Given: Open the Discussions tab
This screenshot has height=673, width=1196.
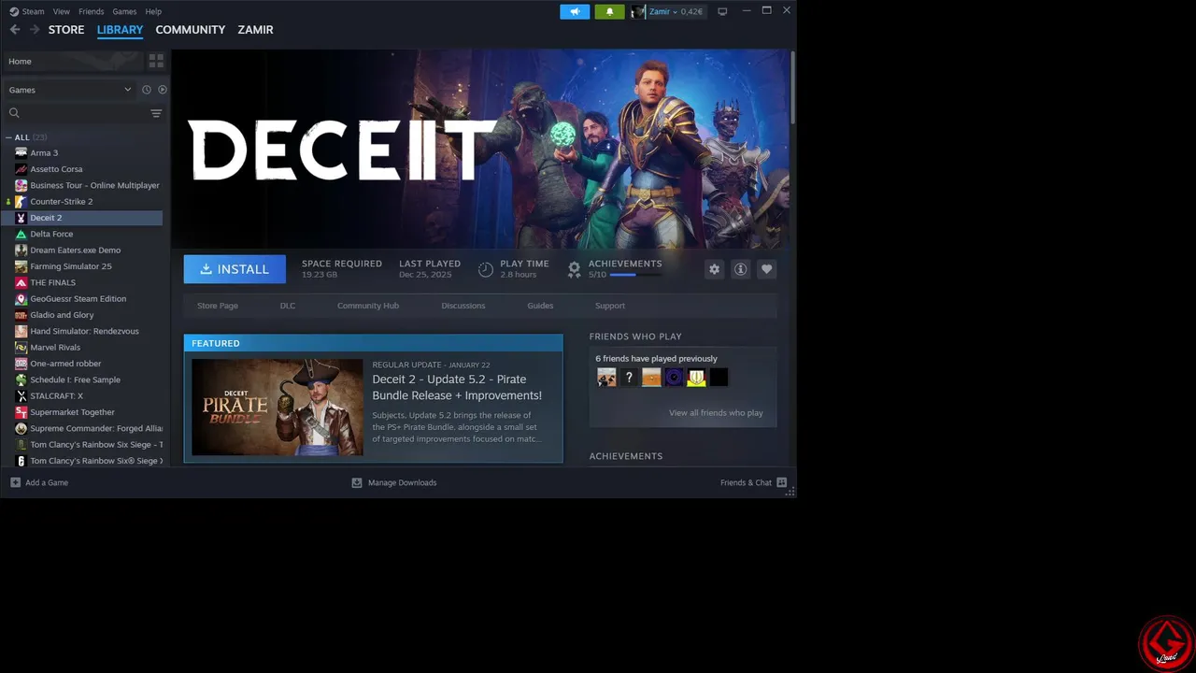Looking at the screenshot, I should (x=463, y=306).
